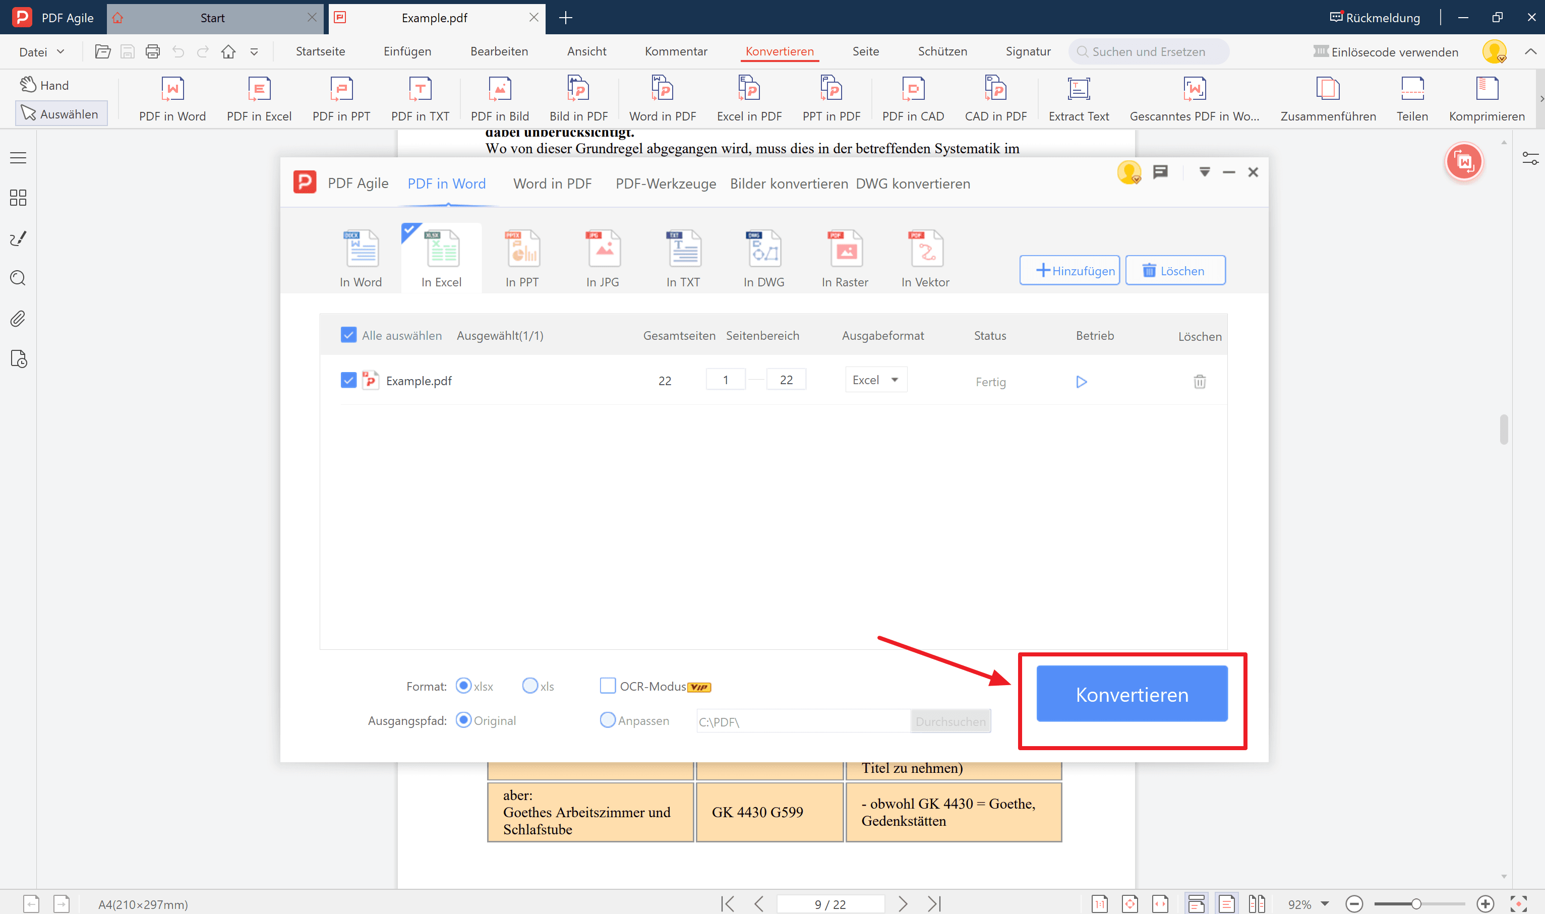Open the search panel in left sidebar
The height and width of the screenshot is (914, 1545).
tap(19, 278)
